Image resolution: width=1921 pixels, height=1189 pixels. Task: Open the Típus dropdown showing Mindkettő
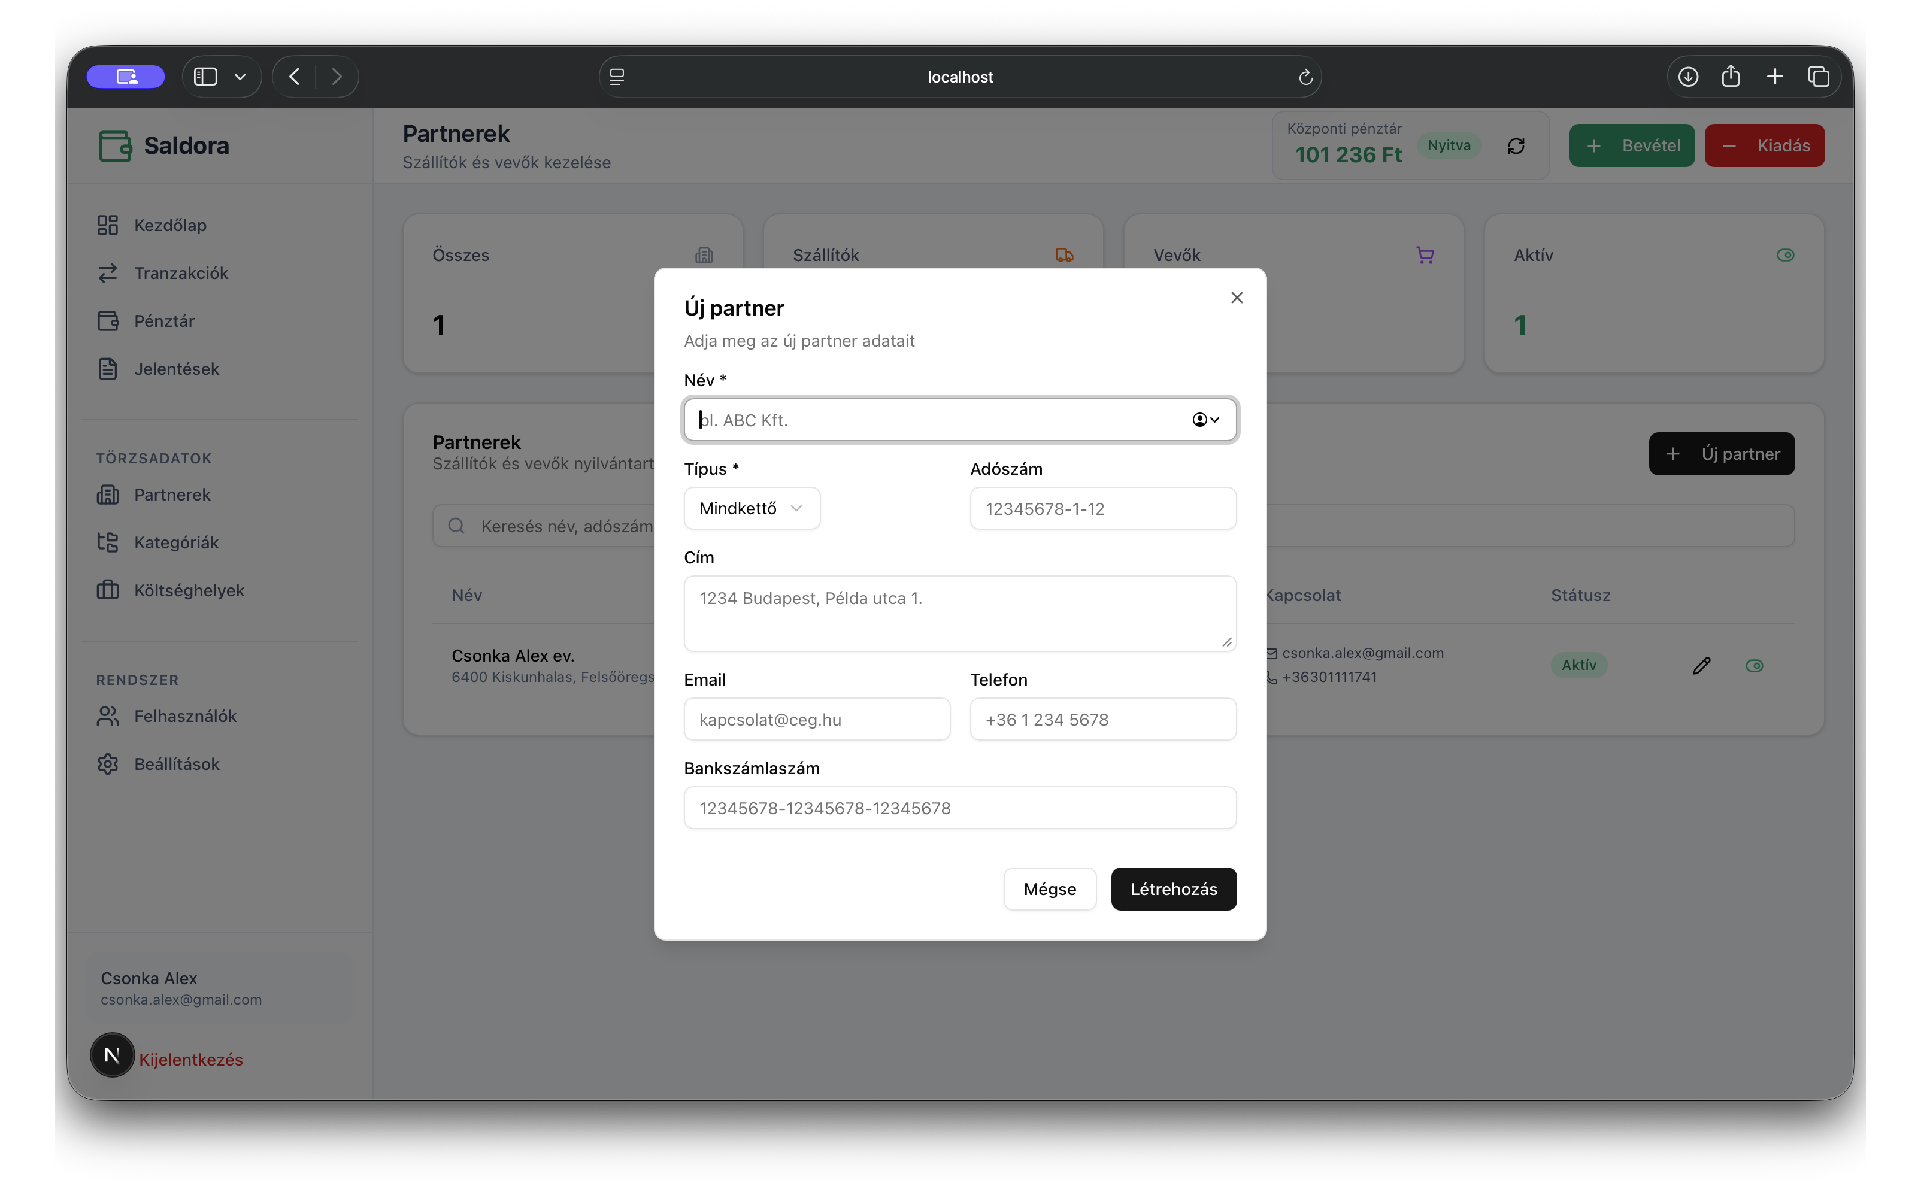point(751,509)
